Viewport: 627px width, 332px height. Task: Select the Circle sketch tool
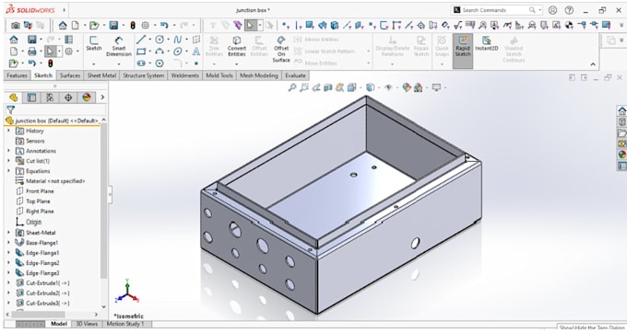click(160, 40)
